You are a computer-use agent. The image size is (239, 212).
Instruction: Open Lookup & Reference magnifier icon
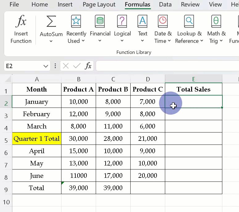pyautogui.click(x=189, y=21)
